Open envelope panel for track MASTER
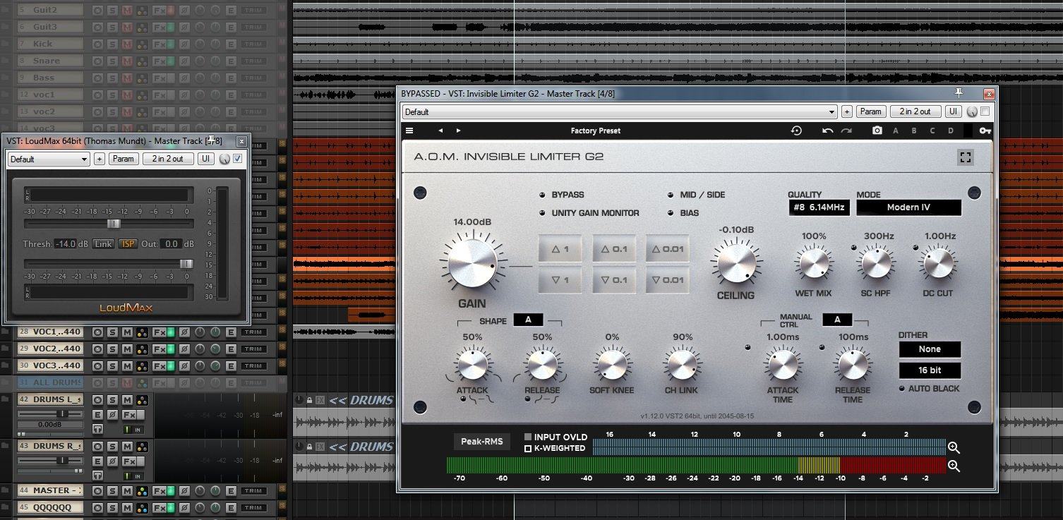1063x520 pixels. tap(231, 490)
